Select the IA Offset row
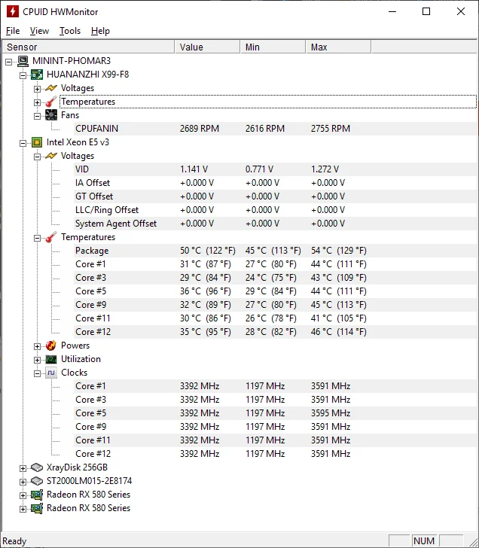Image resolution: width=479 pixels, height=548 pixels. pyautogui.click(x=275, y=183)
